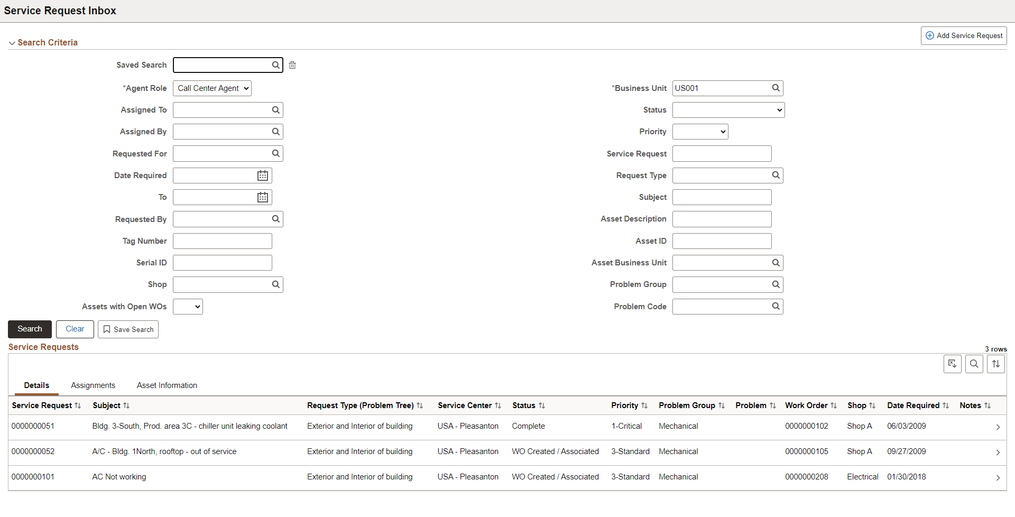
Task: Open the Request Type lookup icon
Action: (x=776, y=175)
